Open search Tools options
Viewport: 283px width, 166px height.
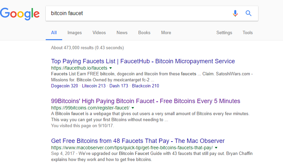point(247,33)
